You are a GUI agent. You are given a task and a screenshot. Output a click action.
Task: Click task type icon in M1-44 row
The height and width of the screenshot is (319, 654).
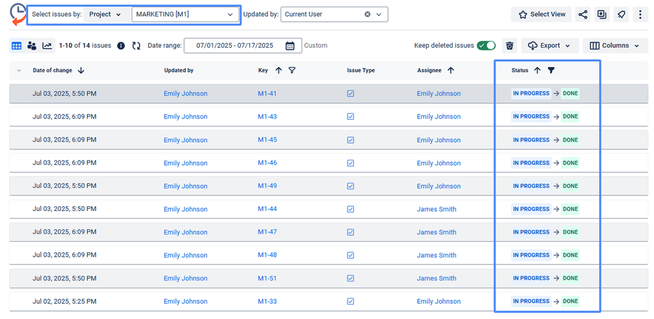[x=351, y=210]
